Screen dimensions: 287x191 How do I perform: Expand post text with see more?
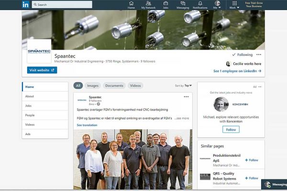click(x=182, y=118)
